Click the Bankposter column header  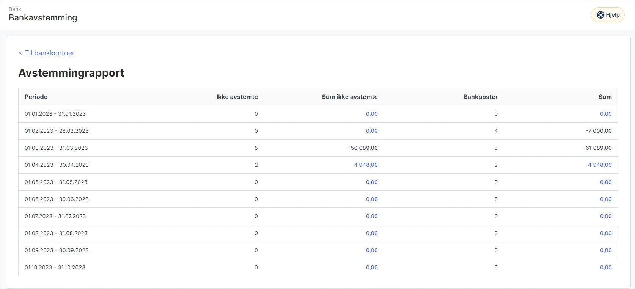[x=480, y=97]
